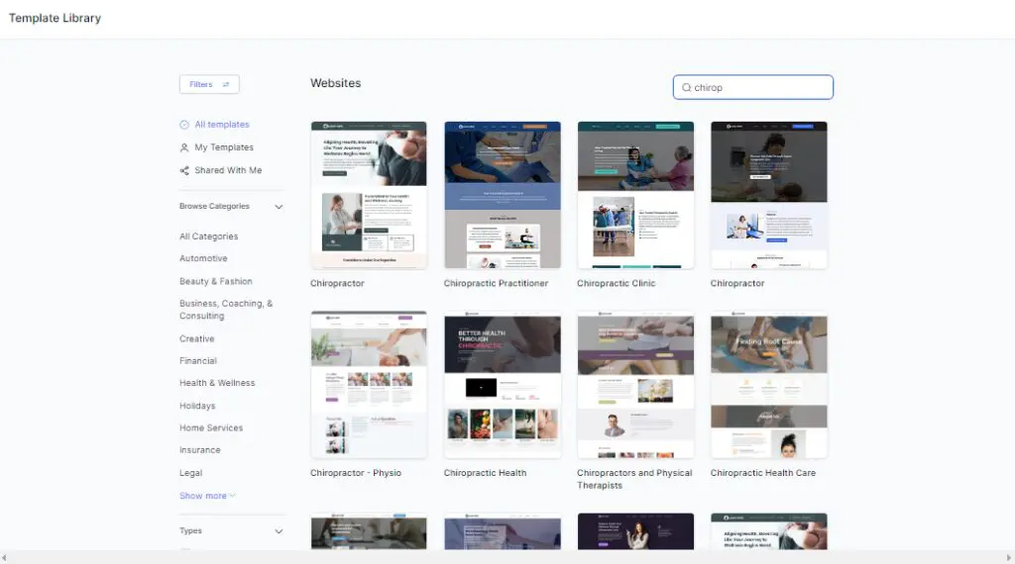This screenshot has width=1015, height=564.
Task: Click the left arrow on horizontal scrollbar
Action: click(5, 558)
